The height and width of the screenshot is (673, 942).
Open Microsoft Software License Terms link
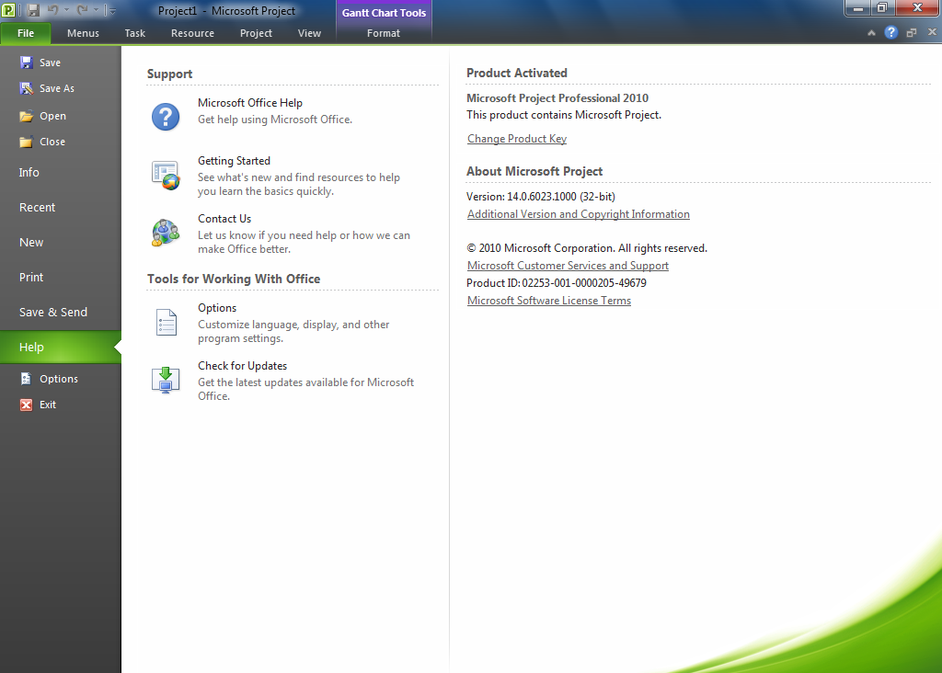tap(549, 301)
